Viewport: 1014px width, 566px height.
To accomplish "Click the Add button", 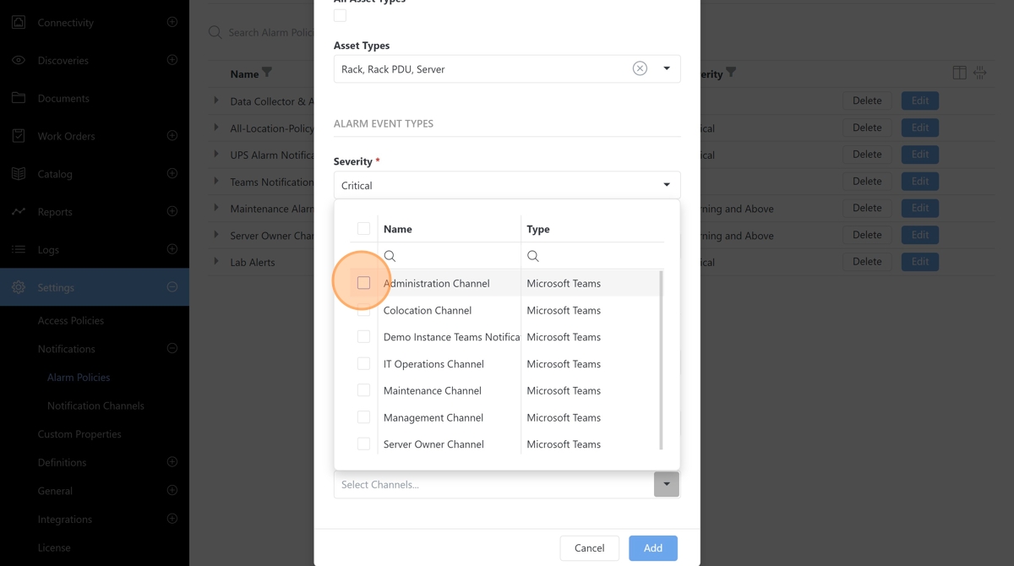I will point(652,548).
